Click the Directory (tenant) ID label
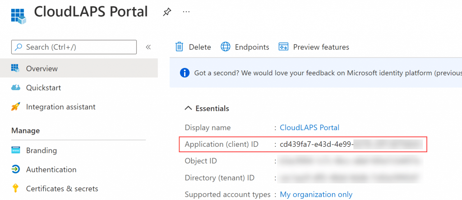Viewport: 462px width, 200px height. 220,178
